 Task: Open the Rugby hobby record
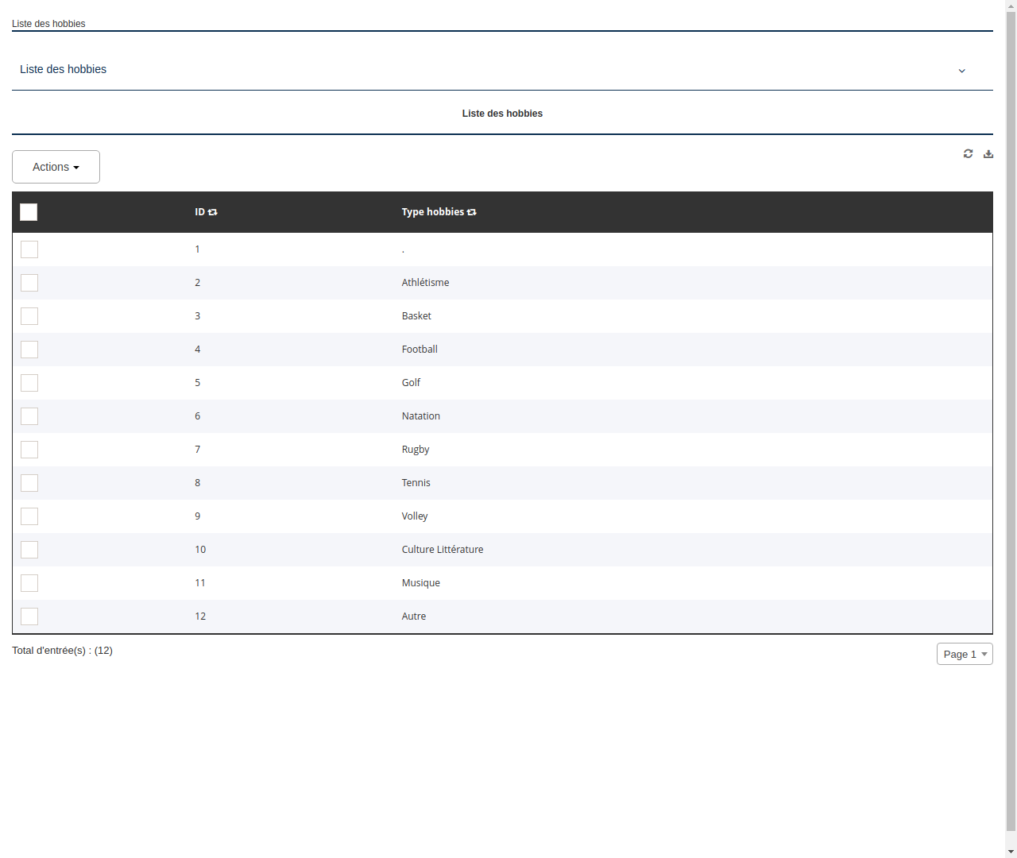coord(416,449)
